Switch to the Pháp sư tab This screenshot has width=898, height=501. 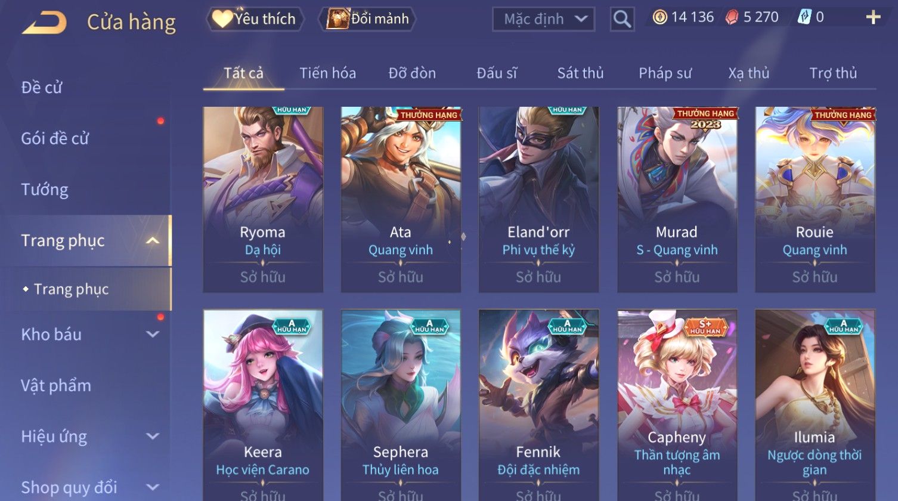665,73
